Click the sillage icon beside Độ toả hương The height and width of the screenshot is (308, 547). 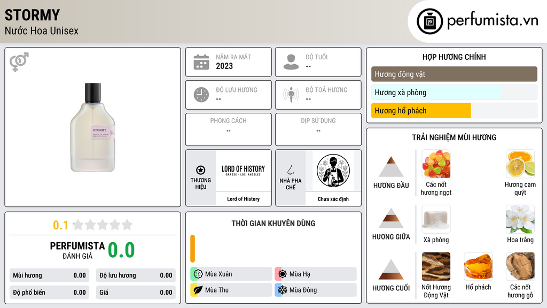pyautogui.click(x=291, y=95)
